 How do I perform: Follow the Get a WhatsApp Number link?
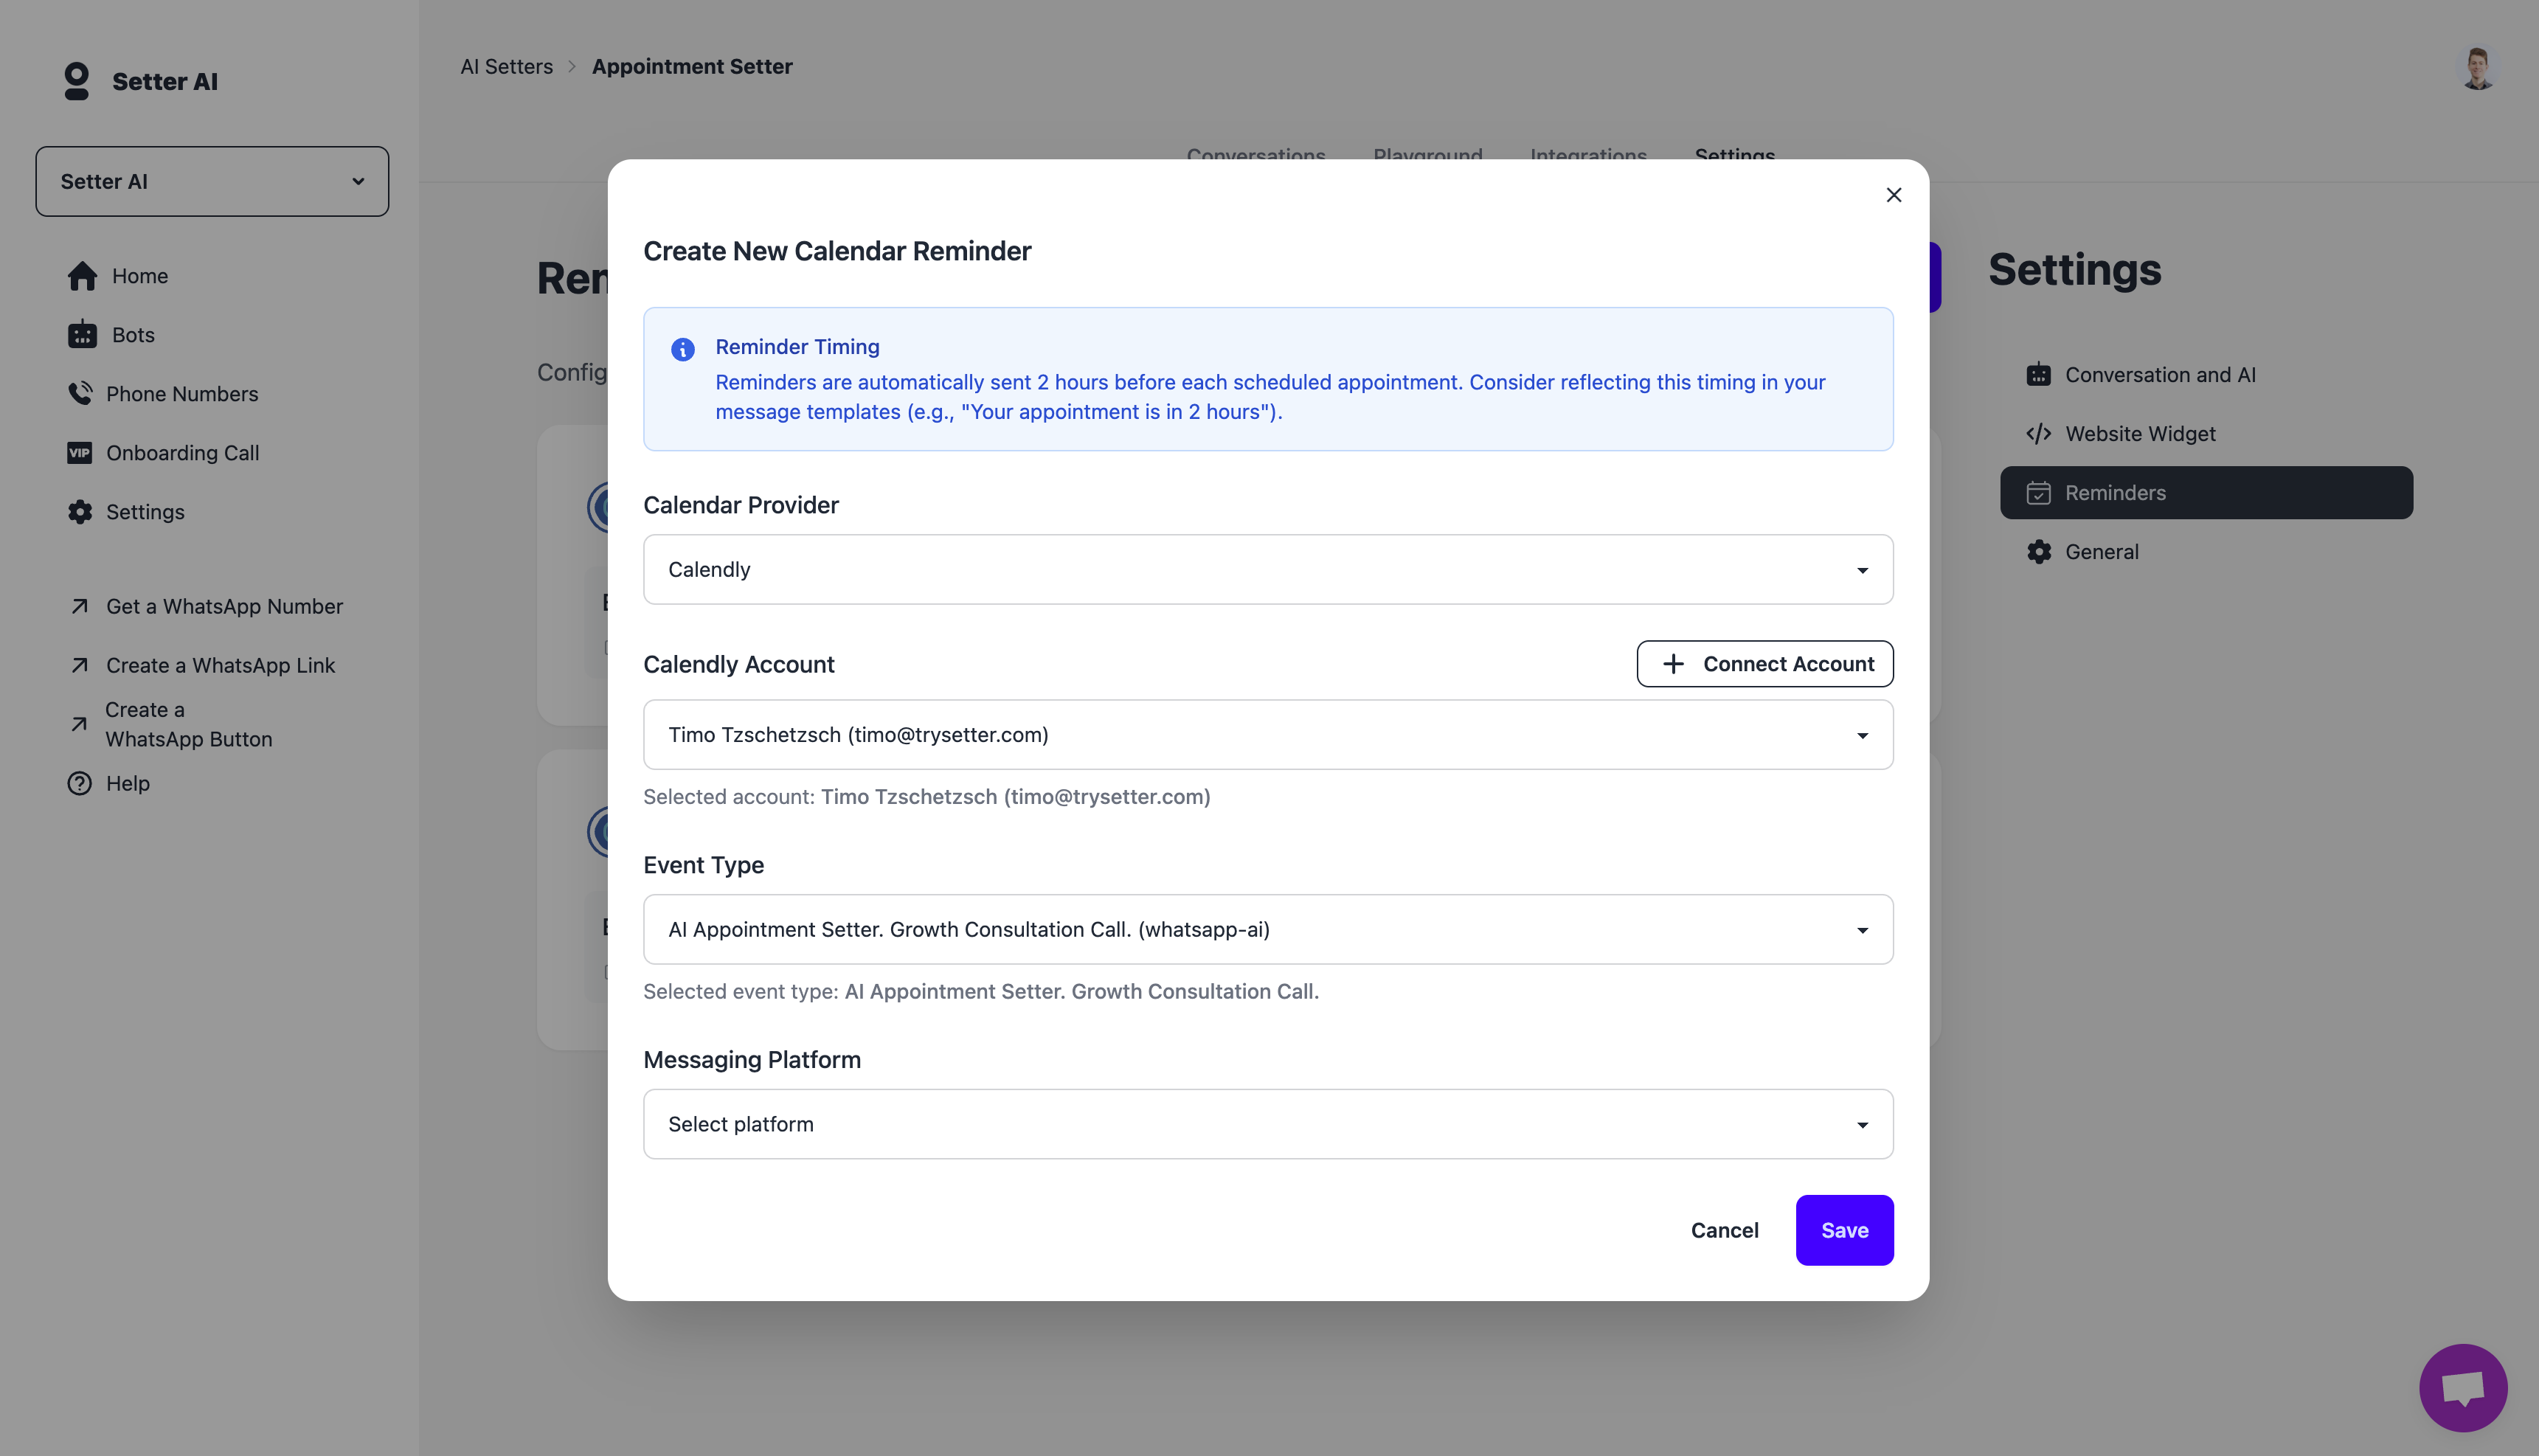click(x=224, y=607)
